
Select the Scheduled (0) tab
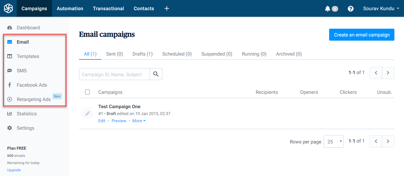pos(177,54)
